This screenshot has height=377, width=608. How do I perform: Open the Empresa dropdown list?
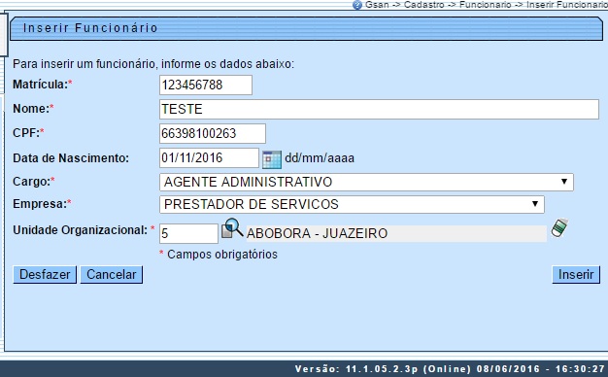(x=352, y=204)
